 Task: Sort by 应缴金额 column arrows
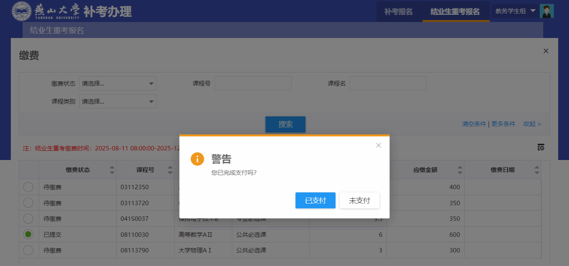(x=460, y=170)
